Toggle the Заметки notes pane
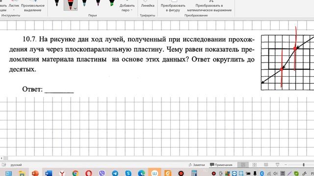The width and height of the screenshot is (314, 176). tap(197, 165)
